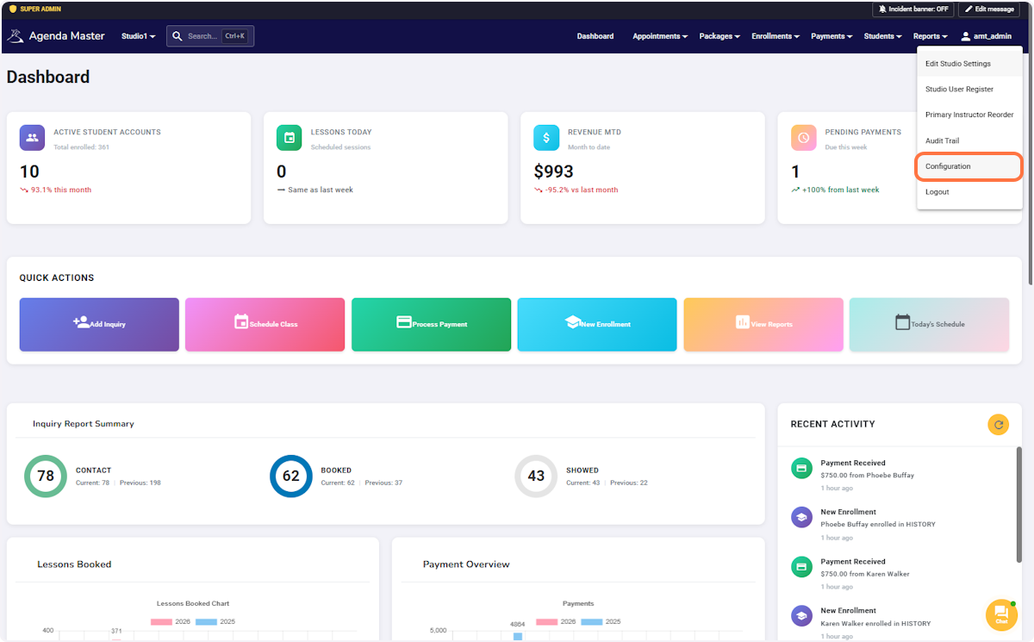Click the Contact 78 progress ring

(x=46, y=476)
